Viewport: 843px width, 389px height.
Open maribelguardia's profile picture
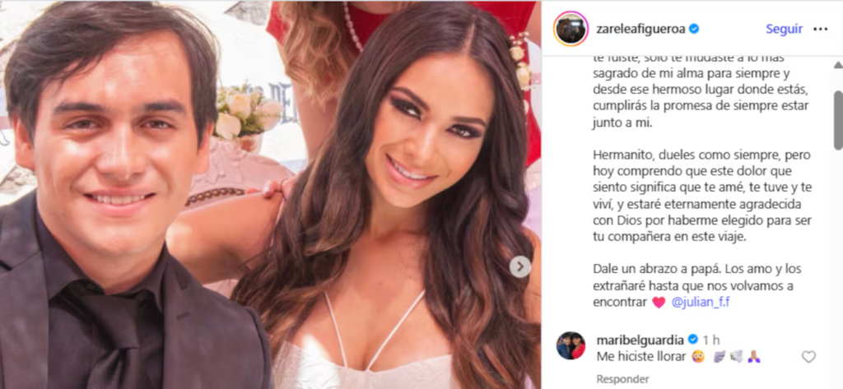pos(571,345)
